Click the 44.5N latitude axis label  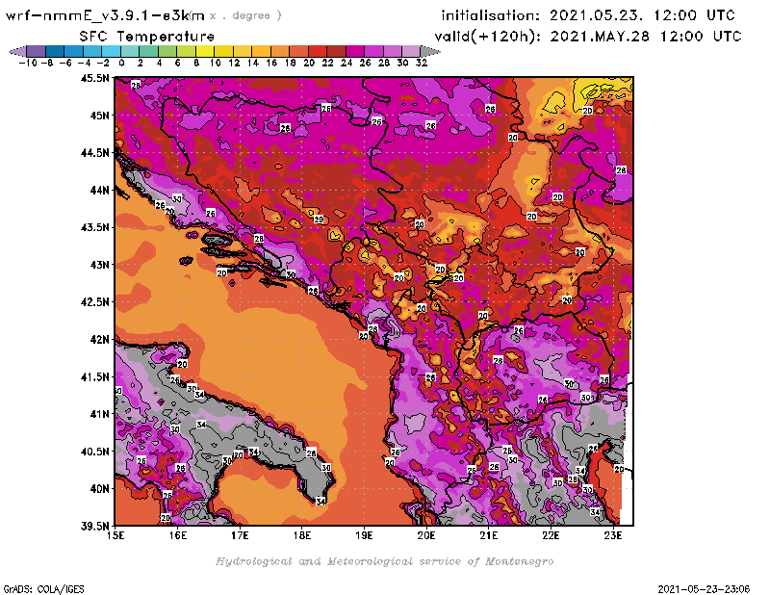click(x=95, y=153)
